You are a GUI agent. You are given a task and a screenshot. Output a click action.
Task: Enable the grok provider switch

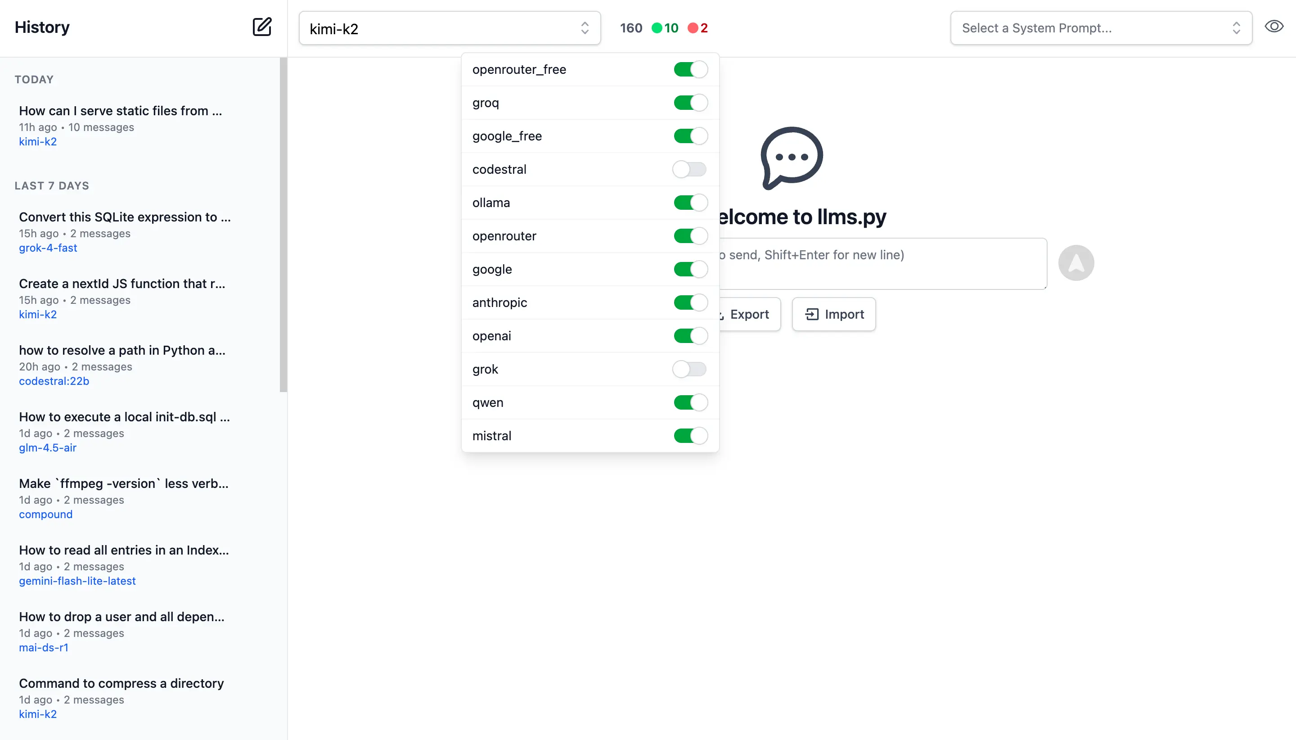tap(689, 369)
